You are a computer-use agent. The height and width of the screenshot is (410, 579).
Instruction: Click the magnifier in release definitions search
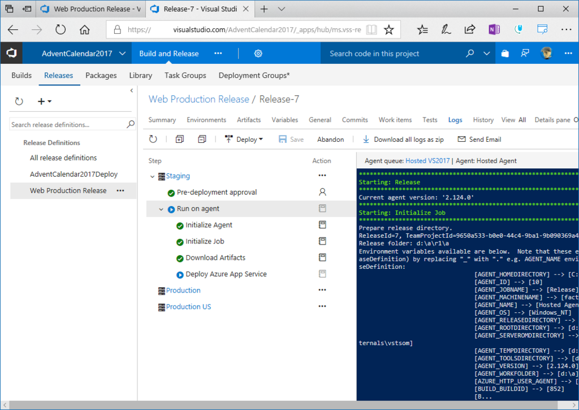131,124
